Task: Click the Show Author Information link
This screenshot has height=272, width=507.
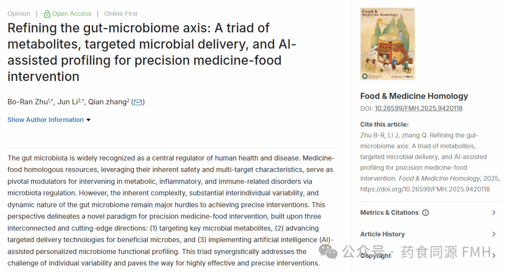Action: [x=46, y=120]
